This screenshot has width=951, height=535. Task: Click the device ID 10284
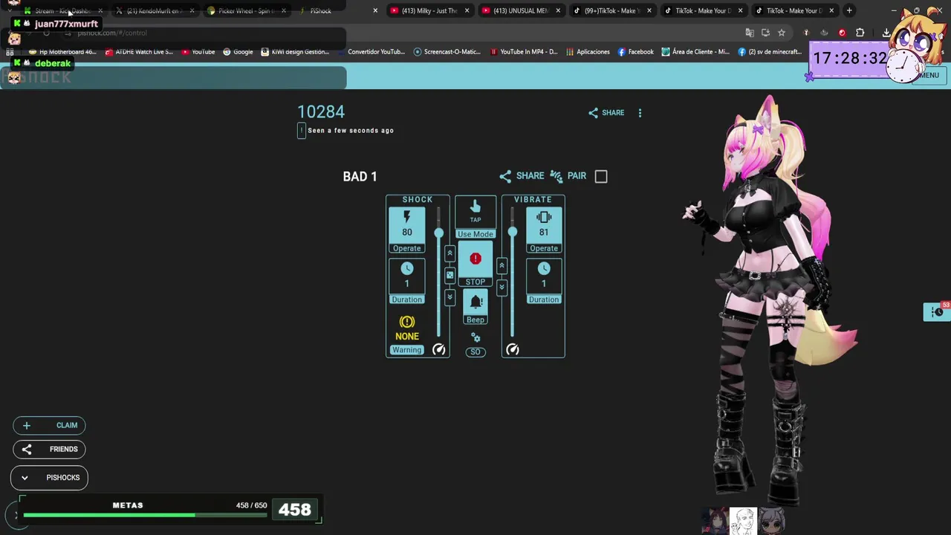[321, 111]
